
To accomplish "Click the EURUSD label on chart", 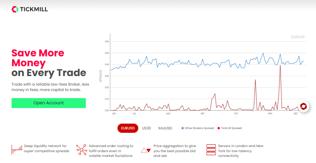I will pyautogui.click(x=298, y=37).
